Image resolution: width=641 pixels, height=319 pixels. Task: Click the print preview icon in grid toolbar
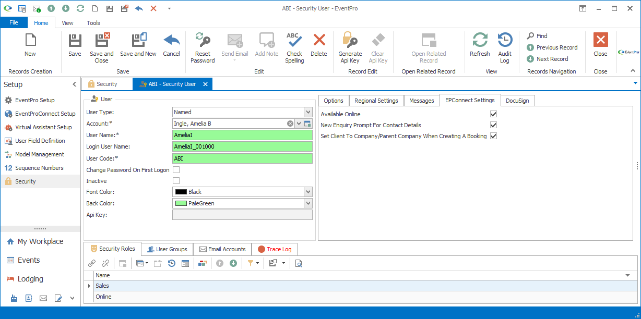[299, 263]
